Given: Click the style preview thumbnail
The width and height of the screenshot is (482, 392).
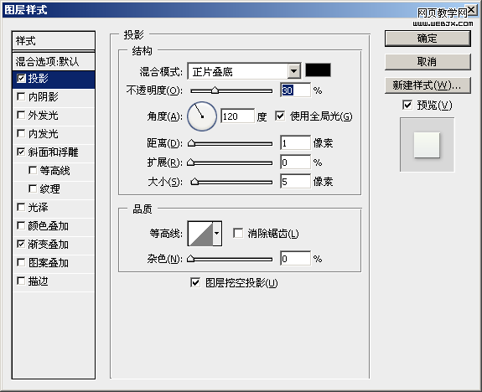Looking at the screenshot, I should tap(427, 145).
